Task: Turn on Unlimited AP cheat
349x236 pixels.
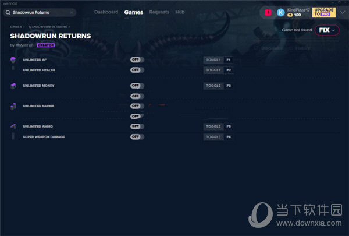Action: pyautogui.click(x=137, y=59)
